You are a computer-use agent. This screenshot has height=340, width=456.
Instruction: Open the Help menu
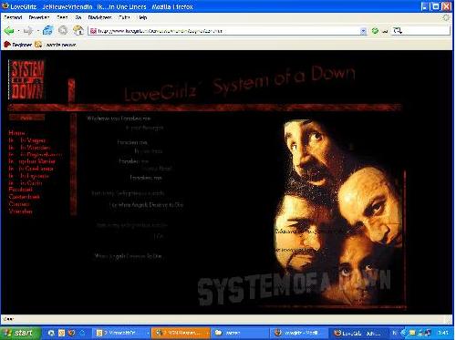click(x=142, y=17)
